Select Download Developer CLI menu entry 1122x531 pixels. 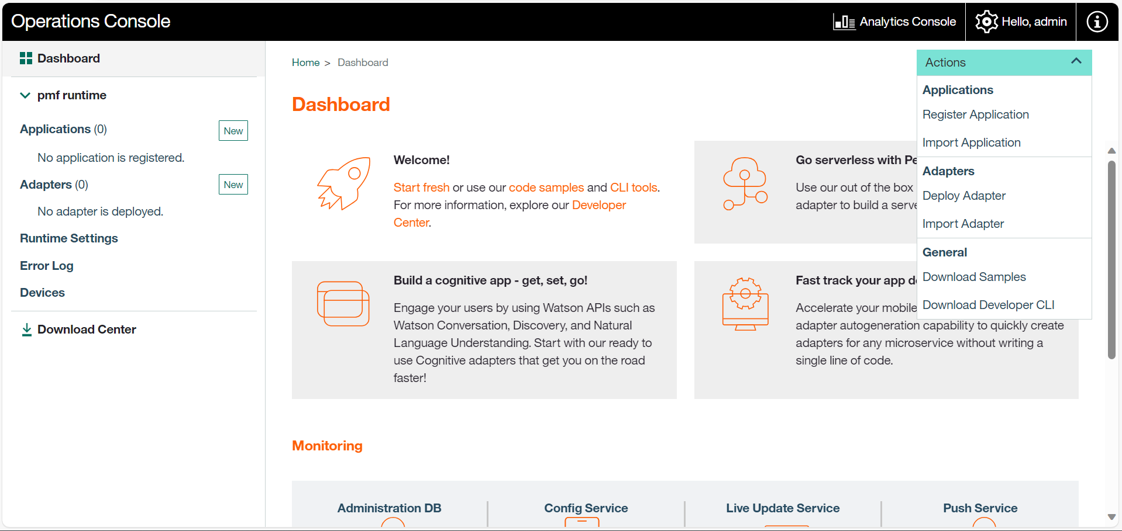tap(988, 305)
